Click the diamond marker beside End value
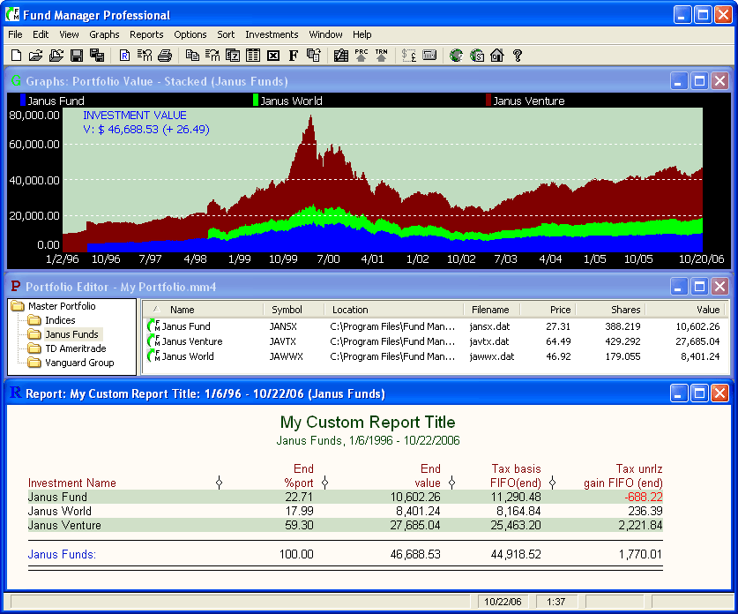Image resolution: width=738 pixels, height=614 pixels. click(x=451, y=483)
